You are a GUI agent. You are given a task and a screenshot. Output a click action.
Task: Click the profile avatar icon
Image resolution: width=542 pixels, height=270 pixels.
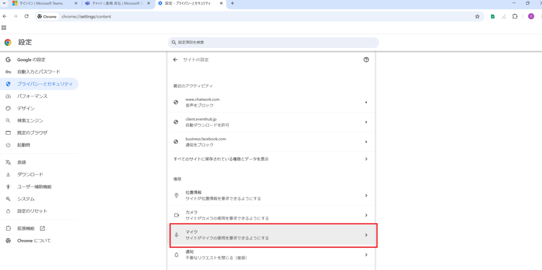(x=531, y=16)
